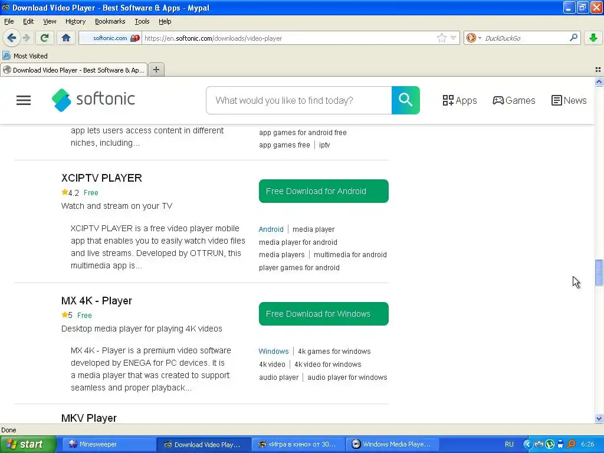Open the MKV Player title link
604x453 pixels.
[x=88, y=418]
